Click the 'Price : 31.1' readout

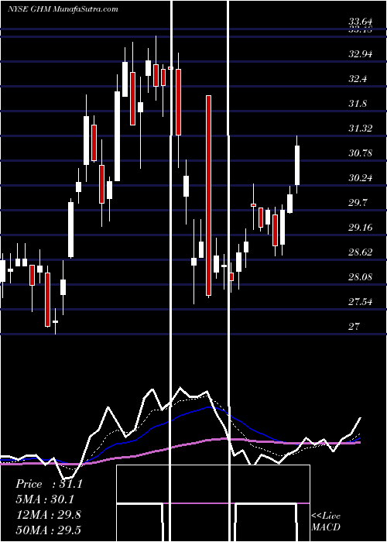click(x=49, y=484)
